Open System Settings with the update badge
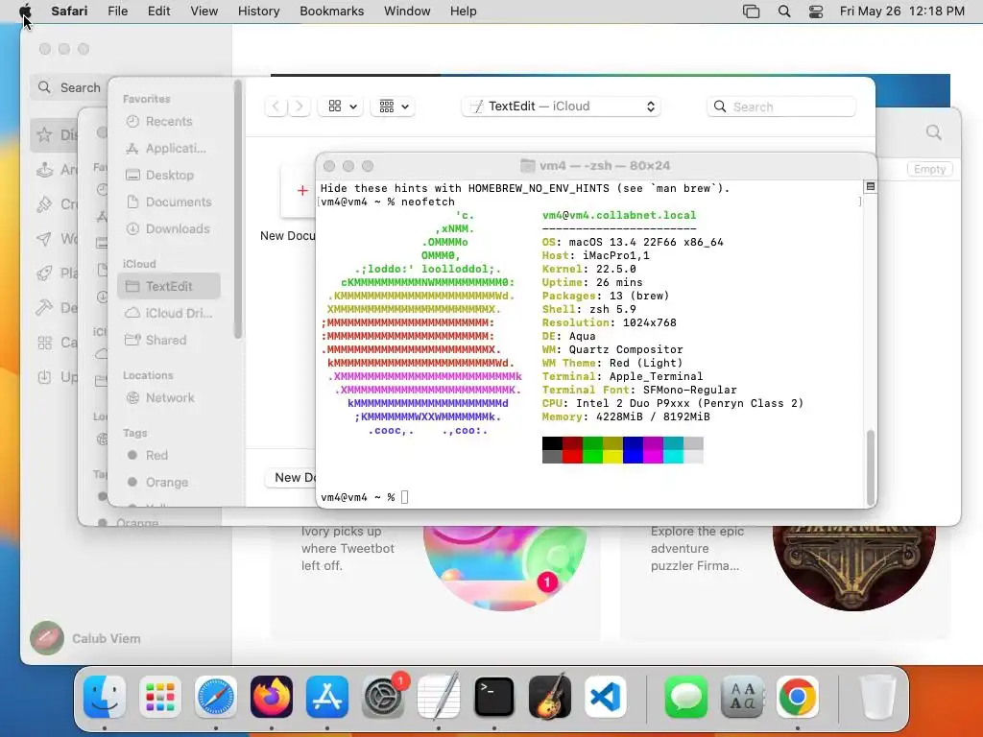Viewport: 983px width, 737px height. 383,697
